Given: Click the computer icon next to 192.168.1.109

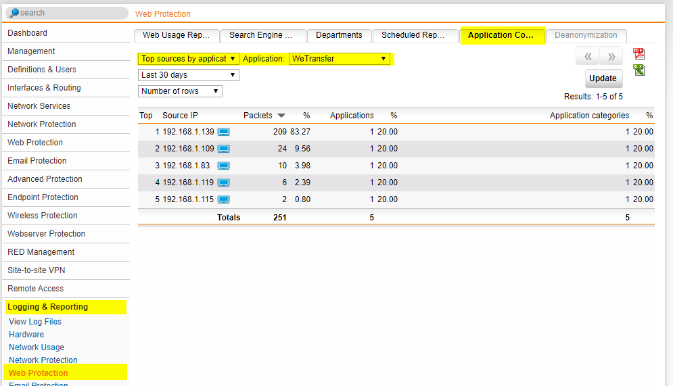Looking at the screenshot, I should click(x=224, y=149).
